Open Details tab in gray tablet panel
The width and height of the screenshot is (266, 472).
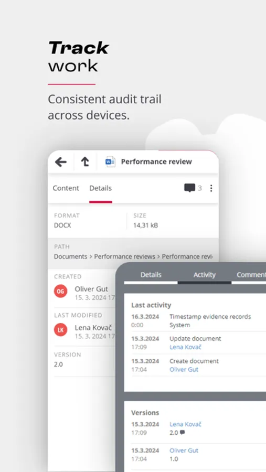(x=151, y=275)
